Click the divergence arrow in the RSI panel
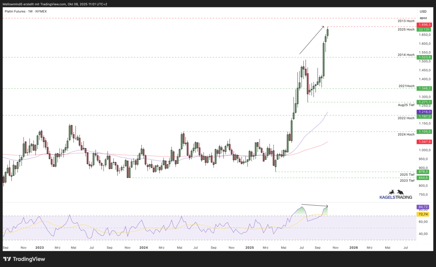Image resolution: width=436 pixels, height=267 pixels. tap(314, 206)
